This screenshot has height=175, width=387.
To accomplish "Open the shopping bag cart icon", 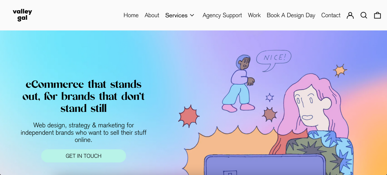I will (x=377, y=15).
